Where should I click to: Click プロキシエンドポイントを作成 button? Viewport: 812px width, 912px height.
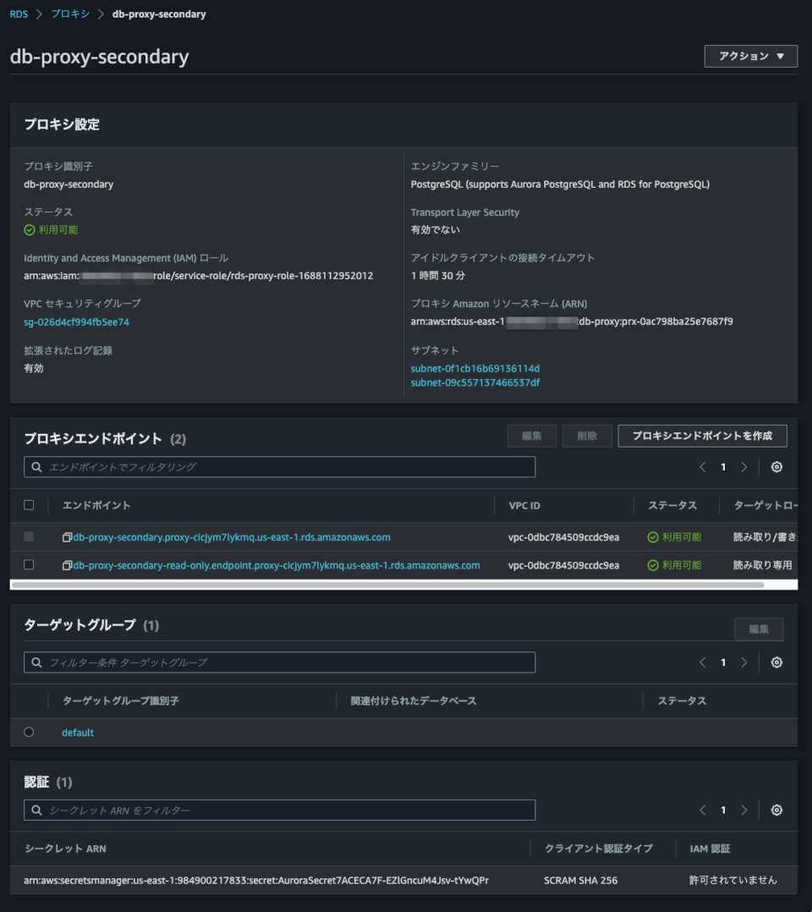tap(705, 436)
